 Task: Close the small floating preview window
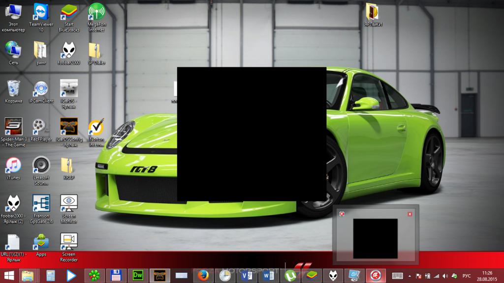[410, 214]
